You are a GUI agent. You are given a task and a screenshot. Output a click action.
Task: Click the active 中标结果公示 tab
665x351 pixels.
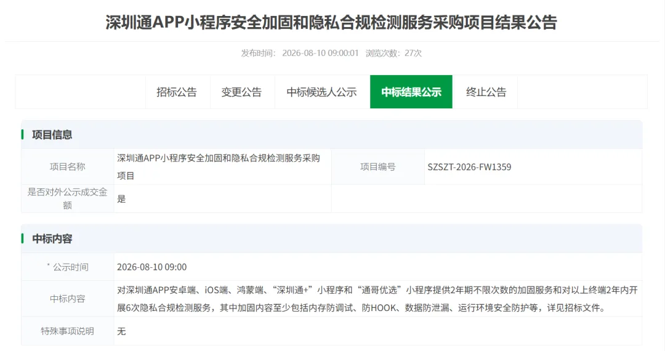pos(411,92)
